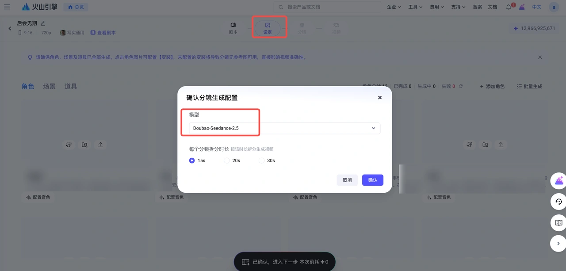Select the 15s split duration

click(197, 160)
